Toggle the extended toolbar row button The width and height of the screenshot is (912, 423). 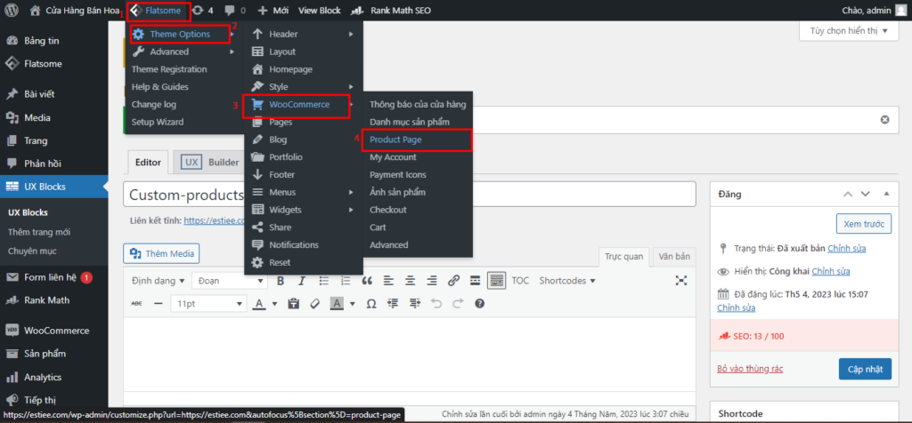pyautogui.click(x=496, y=281)
